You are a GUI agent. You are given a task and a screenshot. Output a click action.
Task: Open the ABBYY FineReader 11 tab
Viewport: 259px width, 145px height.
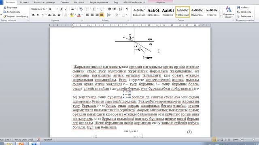tap(134, 2)
